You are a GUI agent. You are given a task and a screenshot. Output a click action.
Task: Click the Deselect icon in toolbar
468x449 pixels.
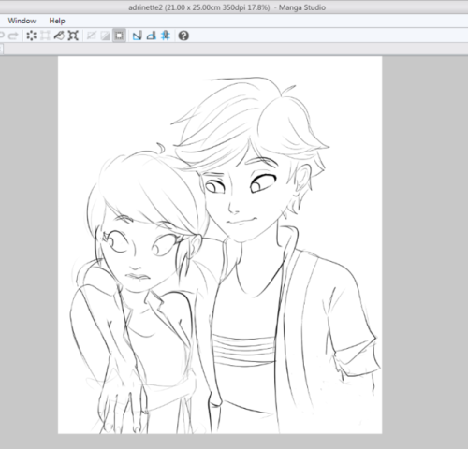[92, 36]
